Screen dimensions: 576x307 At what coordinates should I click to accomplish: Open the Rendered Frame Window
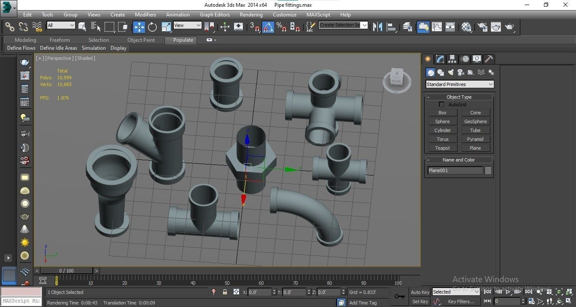pyautogui.click(x=495, y=27)
